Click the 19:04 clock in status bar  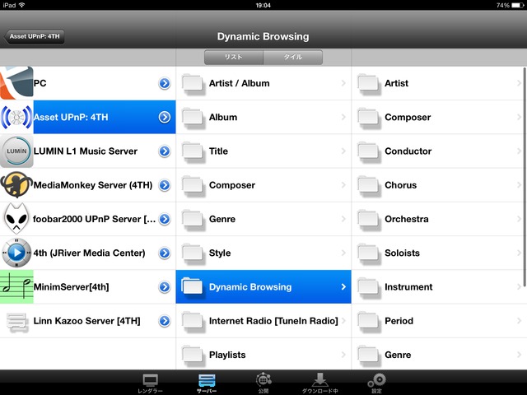tap(263, 5)
